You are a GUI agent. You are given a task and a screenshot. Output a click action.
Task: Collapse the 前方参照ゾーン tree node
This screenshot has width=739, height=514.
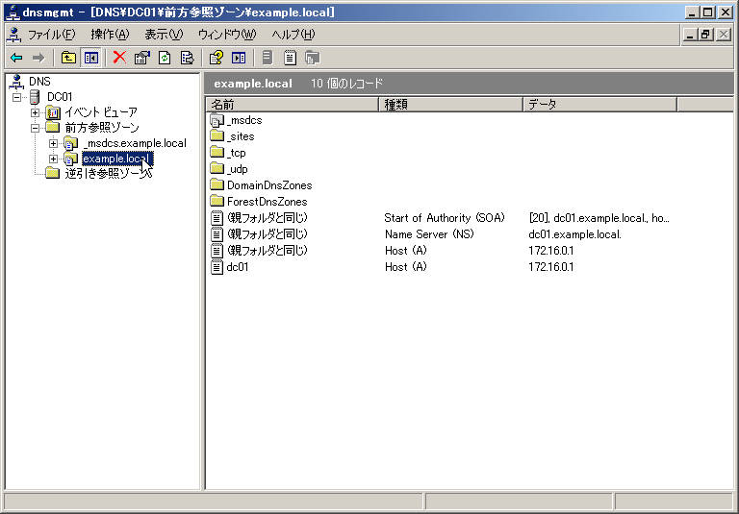coord(36,128)
